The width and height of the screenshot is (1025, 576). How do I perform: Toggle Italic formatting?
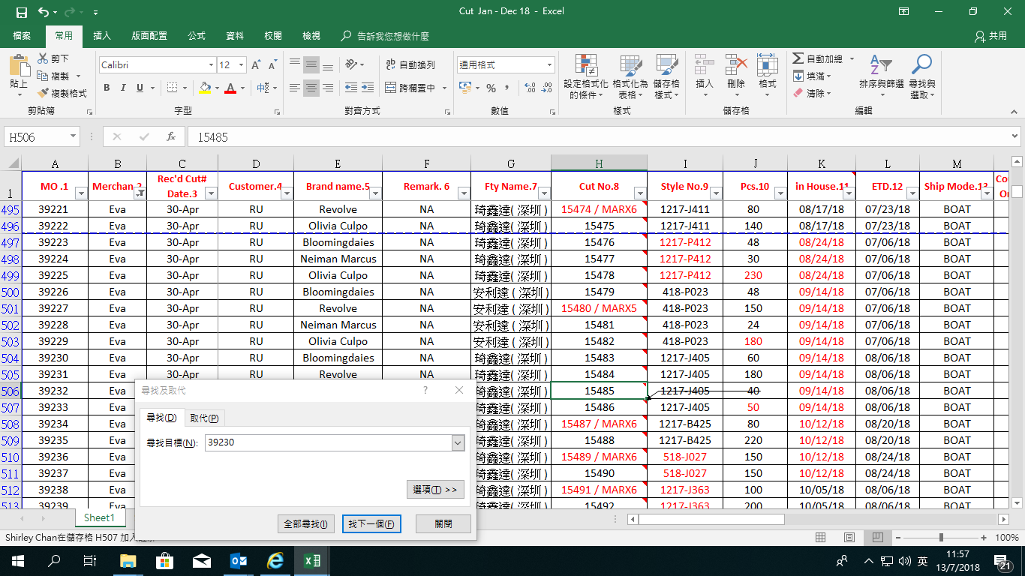123,88
